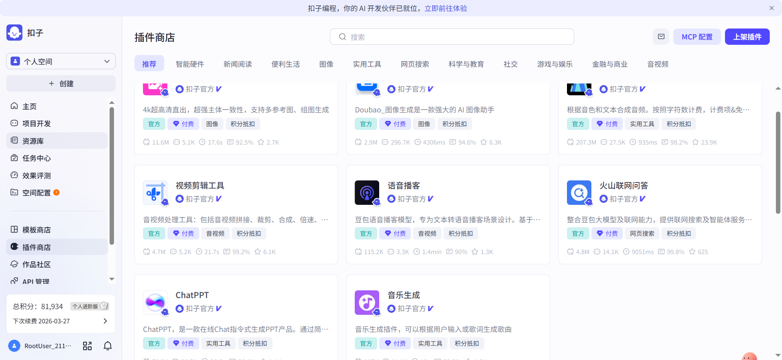
Task: Click the 空间配置 sidebar icon
Action: click(x=14, y=192)
